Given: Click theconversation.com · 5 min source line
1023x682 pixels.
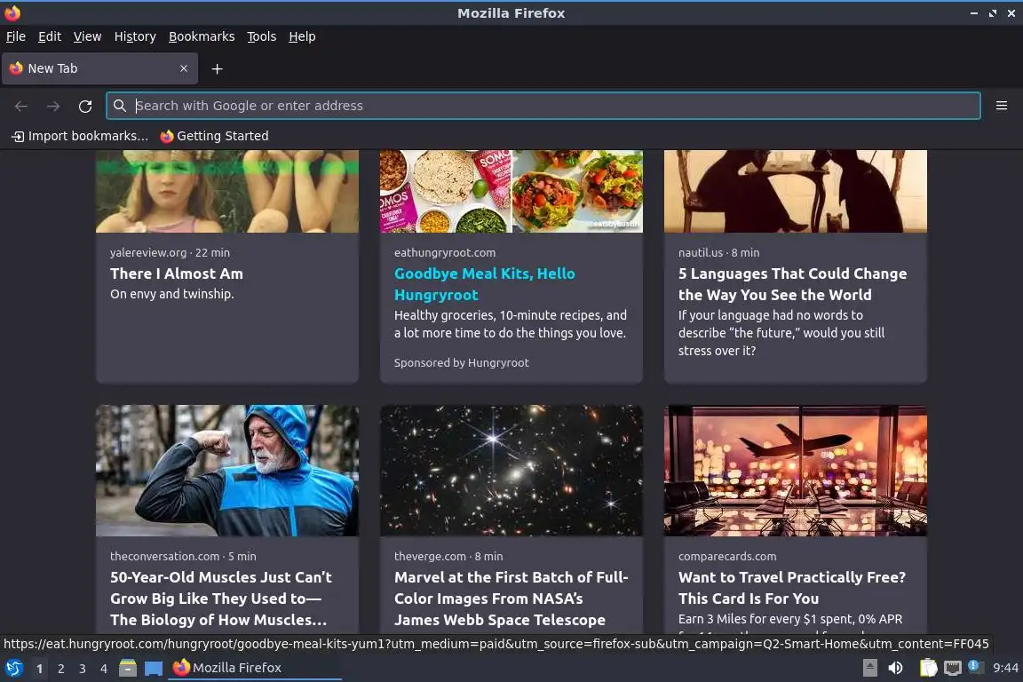Looking at the screenshot, I should click(183, 557).
